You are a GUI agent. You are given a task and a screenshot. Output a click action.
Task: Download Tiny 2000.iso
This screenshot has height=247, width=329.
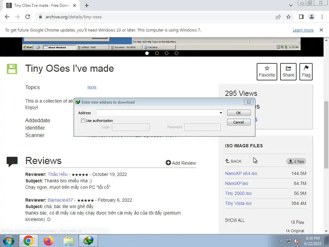238,193
